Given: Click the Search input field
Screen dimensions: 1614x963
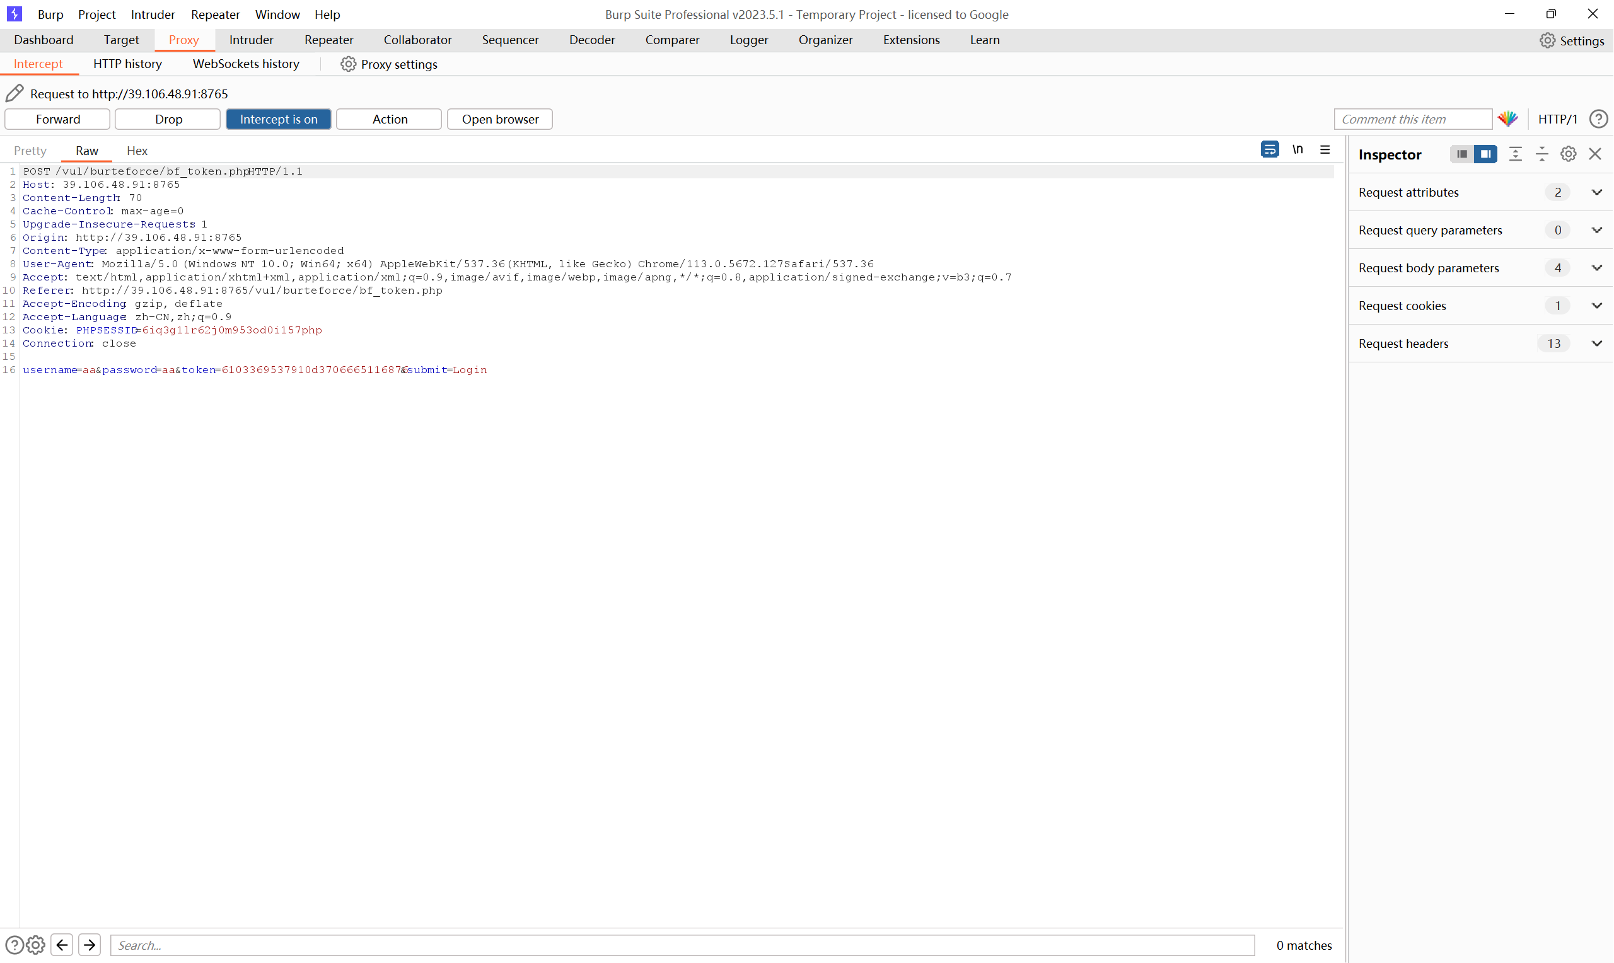Looking at the screenshot, I should pos(682,945).
